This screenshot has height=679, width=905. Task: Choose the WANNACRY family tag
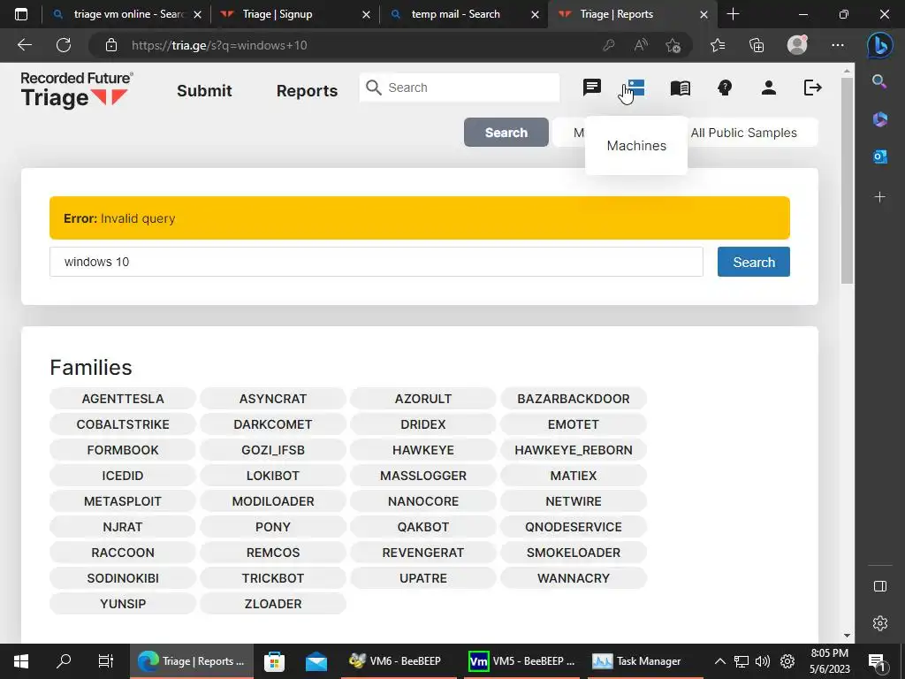[x=573, y=578]
